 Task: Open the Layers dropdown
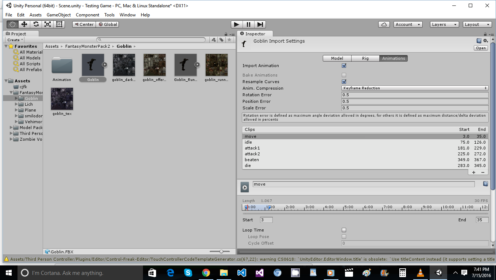point(444,24)
